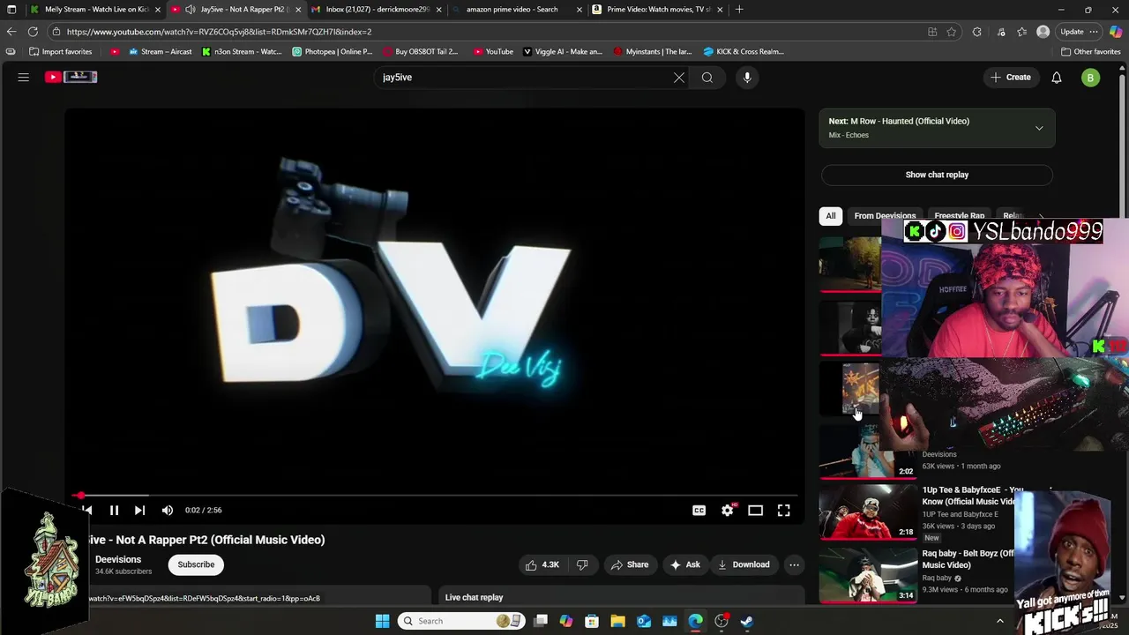Add page to favorites star icon
This screenshot has height=635, width=1129.
(x=952, y=32)
